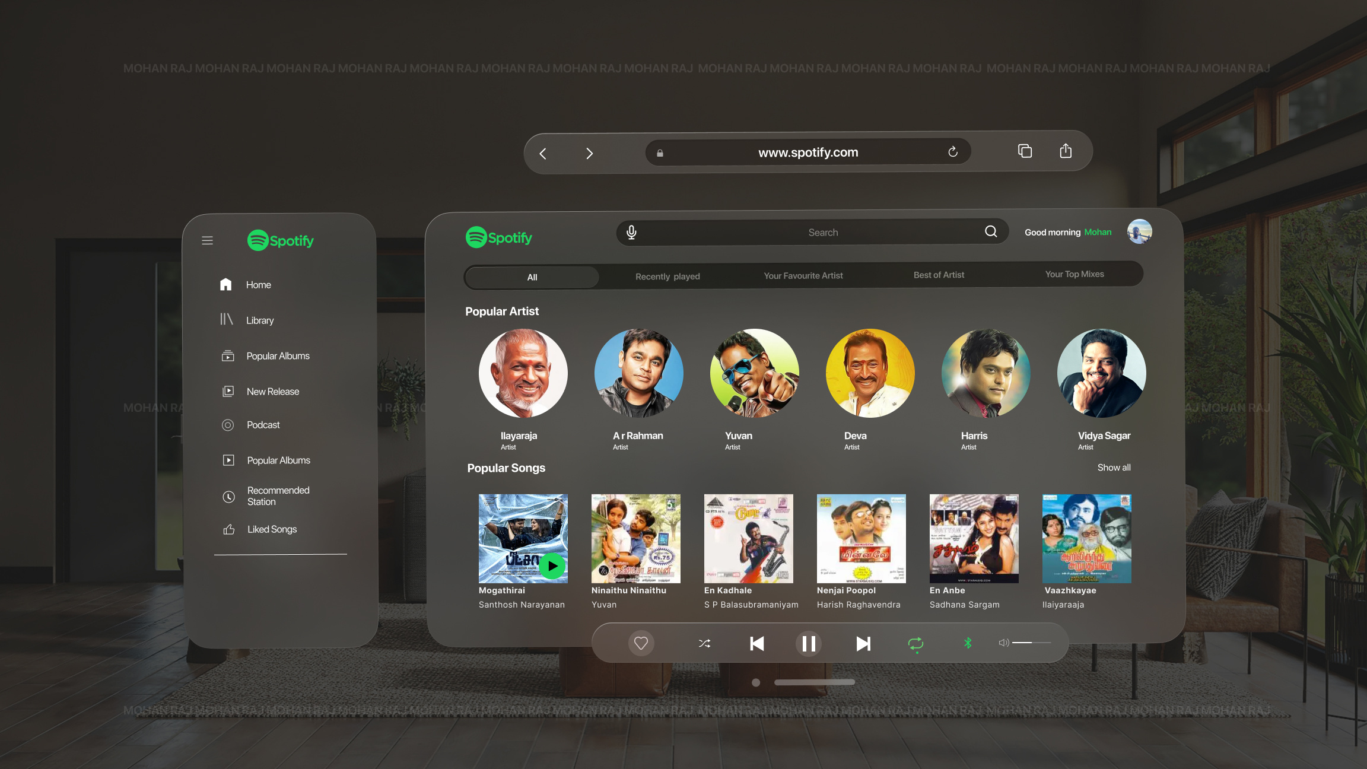Go back using the browser back arrow
This screenshot has width=1367, height=769.
coord(542,152)
